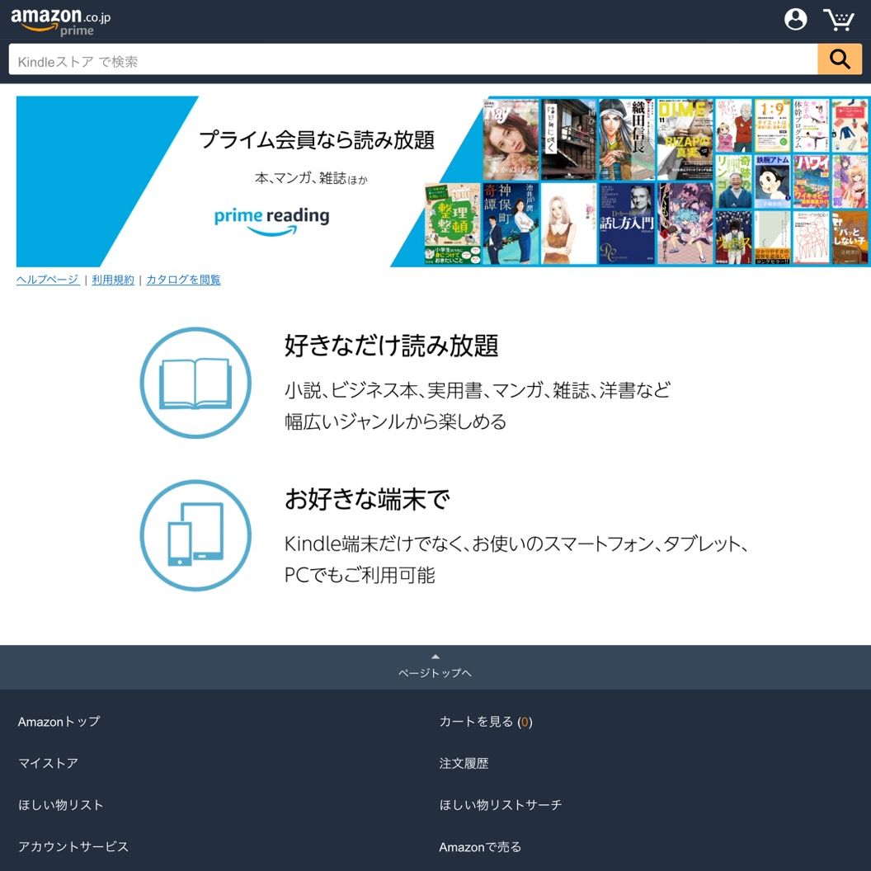Open 注文履歴 footer link
The width and height of the screenshot is (871, 871).
464,763
